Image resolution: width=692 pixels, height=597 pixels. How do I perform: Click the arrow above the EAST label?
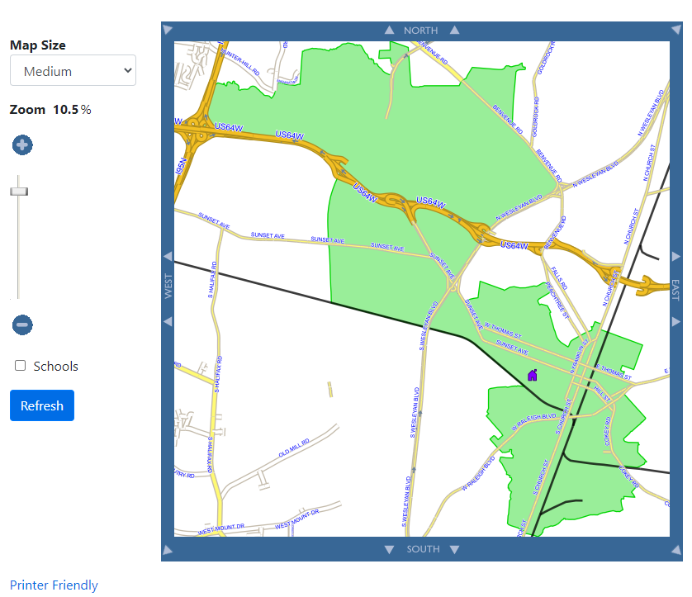[x=675, y=256]
